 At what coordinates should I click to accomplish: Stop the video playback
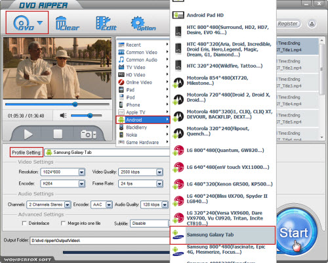tap(58, 134)
